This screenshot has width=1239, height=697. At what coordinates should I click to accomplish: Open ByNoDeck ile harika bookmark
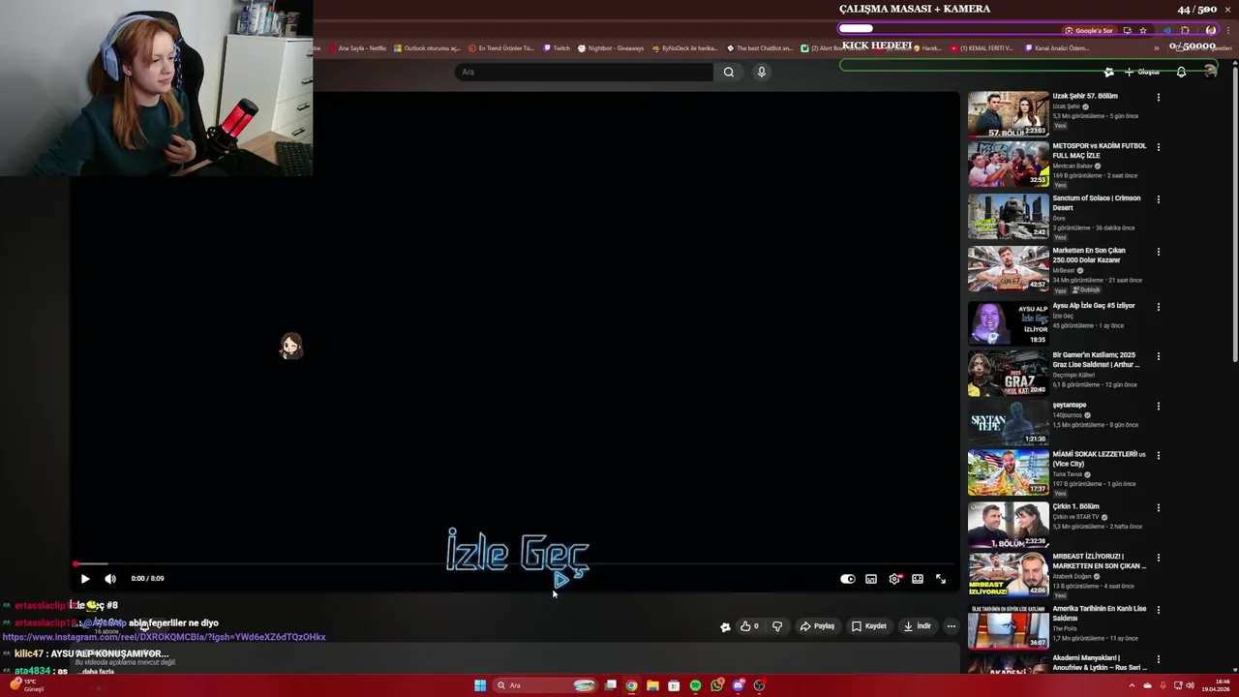tap(685, 48)
